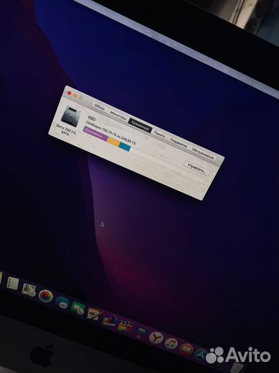Launch Photos from the Dock

tap(46, 296)
